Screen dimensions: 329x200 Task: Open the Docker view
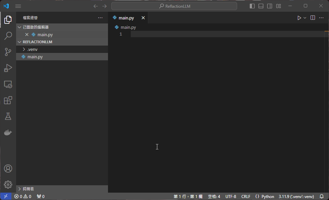click(8, 132)
